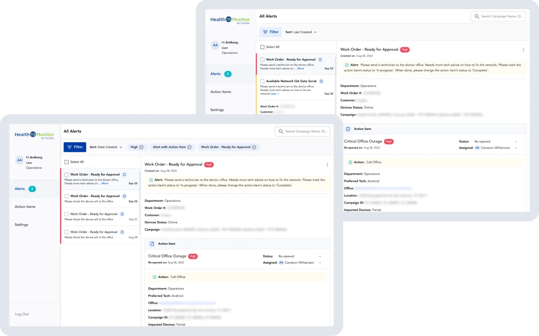This screenshot has width=539, height=336.
Task: Click the AA user avatar in the front sidebar
Action: pyautogui.click(x=20, y=160)
